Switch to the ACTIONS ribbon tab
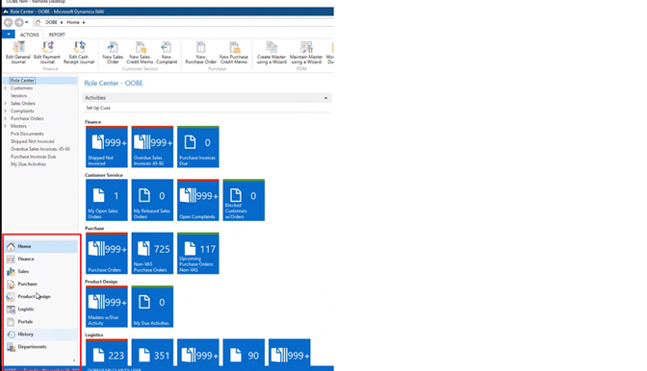 [29, 35]
